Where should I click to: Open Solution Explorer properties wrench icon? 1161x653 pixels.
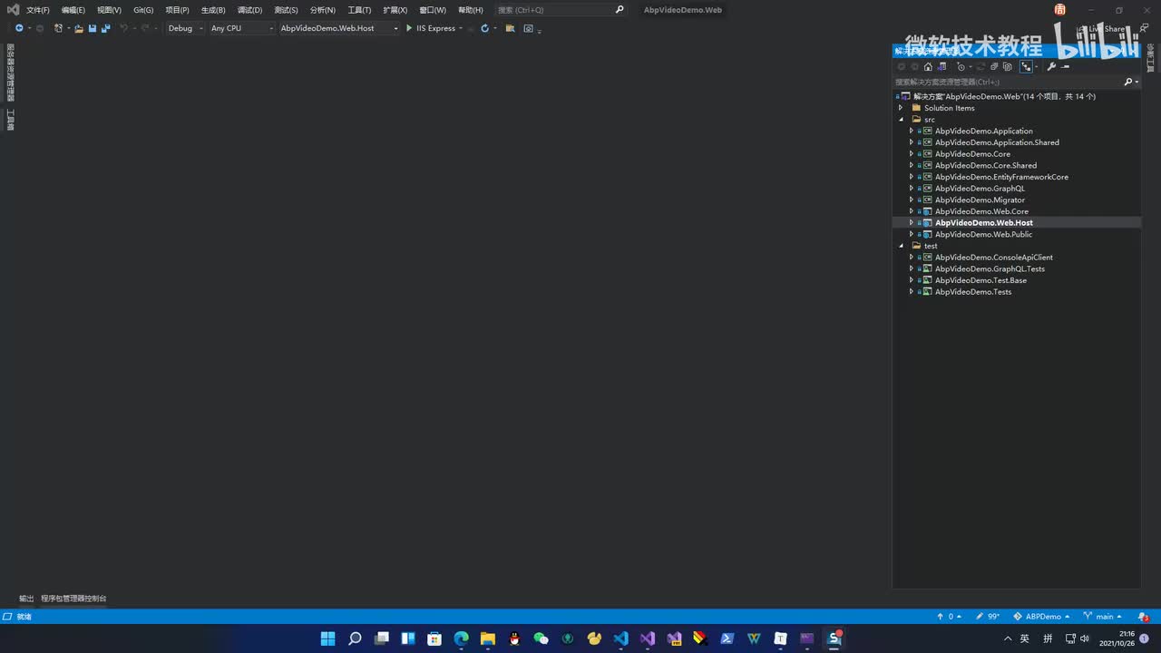[1051, 66]
